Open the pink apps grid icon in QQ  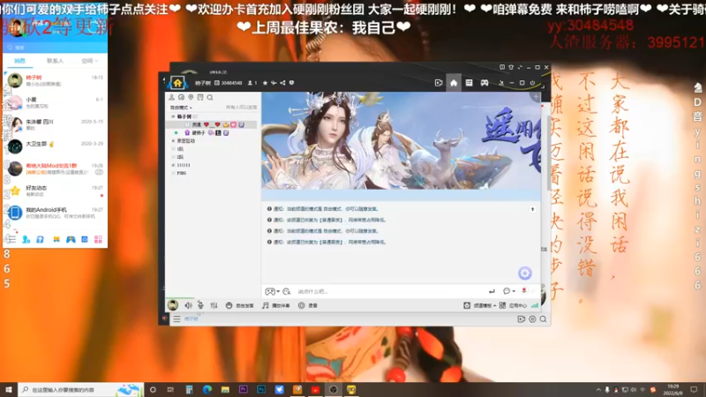pyautogui.click(x=98, y=239)
